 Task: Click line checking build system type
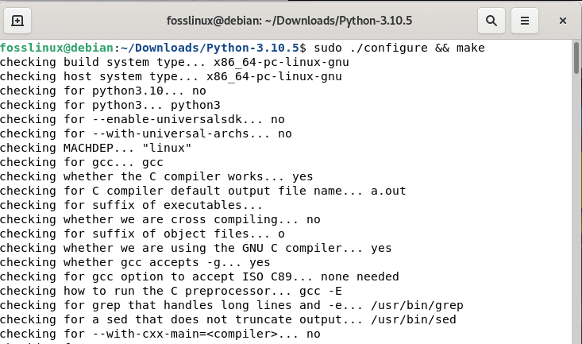click(175, 62)
